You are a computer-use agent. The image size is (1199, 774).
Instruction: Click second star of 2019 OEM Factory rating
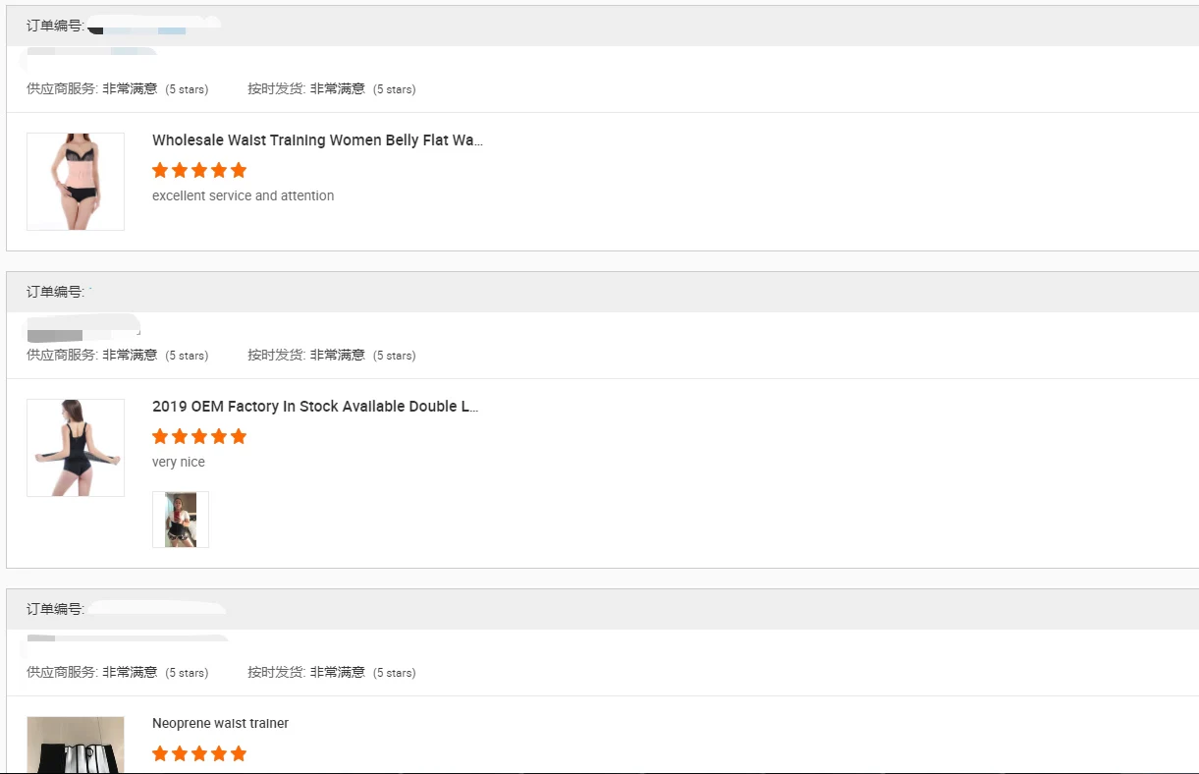pos(180,436)
